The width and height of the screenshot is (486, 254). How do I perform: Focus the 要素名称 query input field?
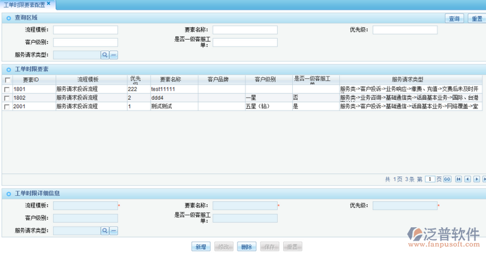[x=245, y=30]
